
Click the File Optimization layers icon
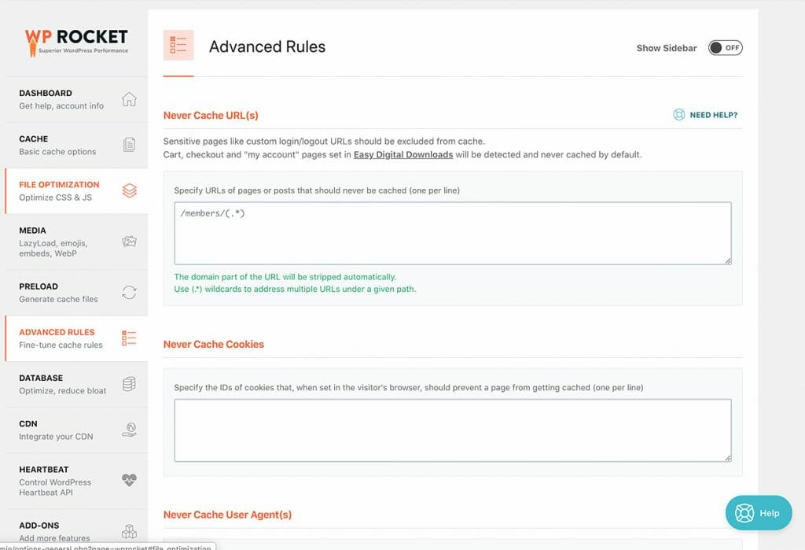pyautogui.click(x=130, y=190)
